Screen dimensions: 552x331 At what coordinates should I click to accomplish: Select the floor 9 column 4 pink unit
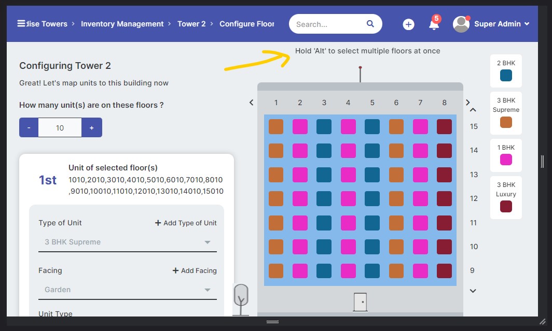click(x=348, y=271)
